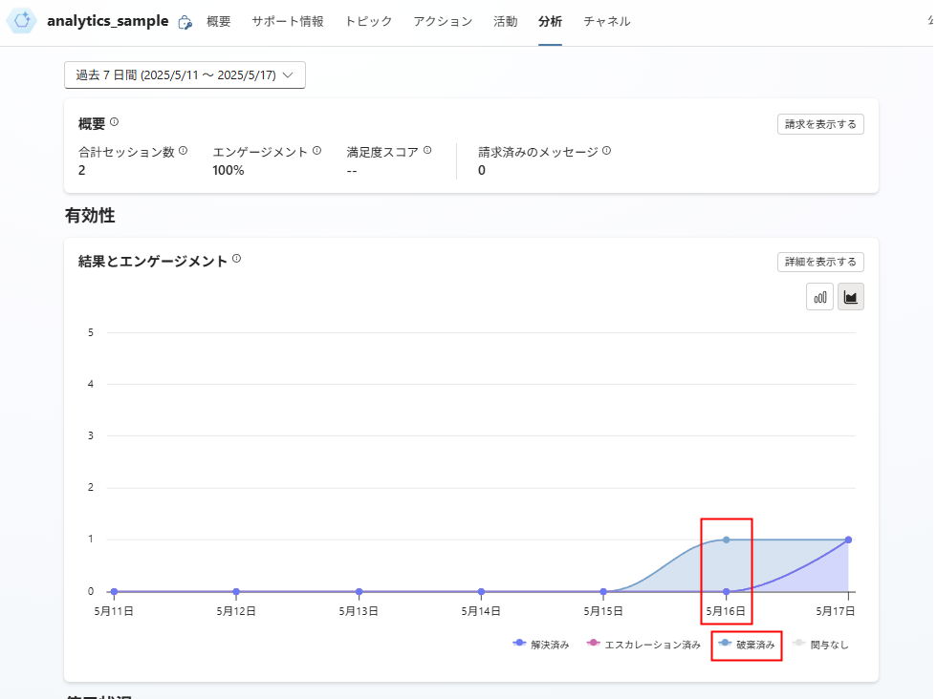Toggle the 解決済み legend series
This screenshot has height=699, width=937.
pyautogui.click(x=541, y=644)
